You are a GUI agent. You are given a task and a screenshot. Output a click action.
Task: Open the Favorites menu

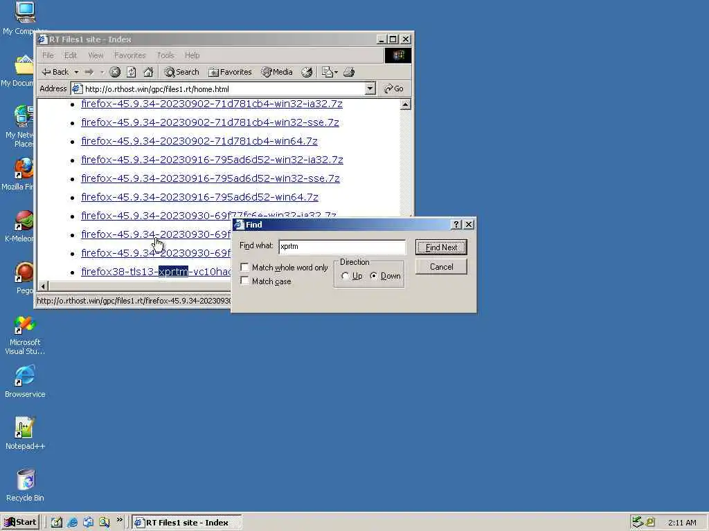click(x=129, y=55)
